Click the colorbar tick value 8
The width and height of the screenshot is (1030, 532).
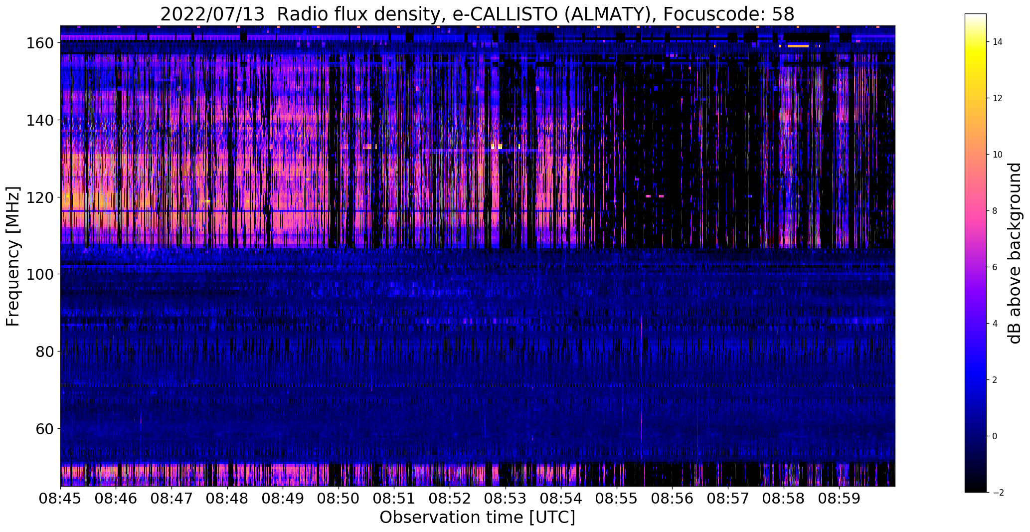[x=995, y=211]
